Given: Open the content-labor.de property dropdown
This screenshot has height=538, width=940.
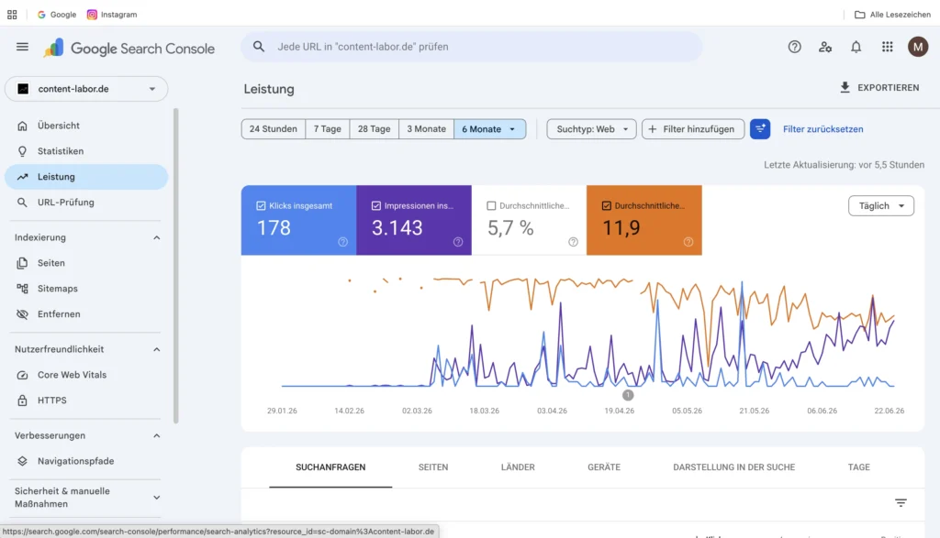Looking at the screenshot, I should (86, 89).
